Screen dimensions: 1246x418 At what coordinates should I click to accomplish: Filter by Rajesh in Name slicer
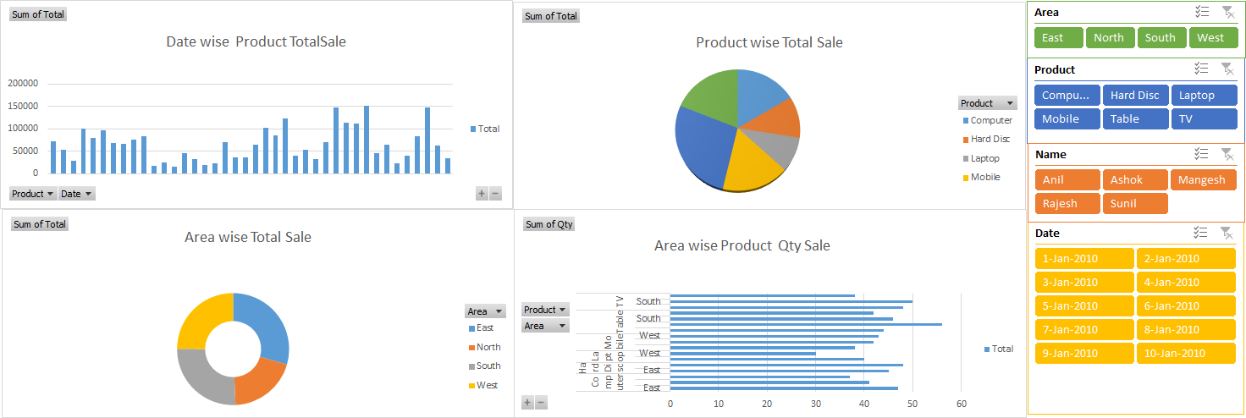point(1067,203)
